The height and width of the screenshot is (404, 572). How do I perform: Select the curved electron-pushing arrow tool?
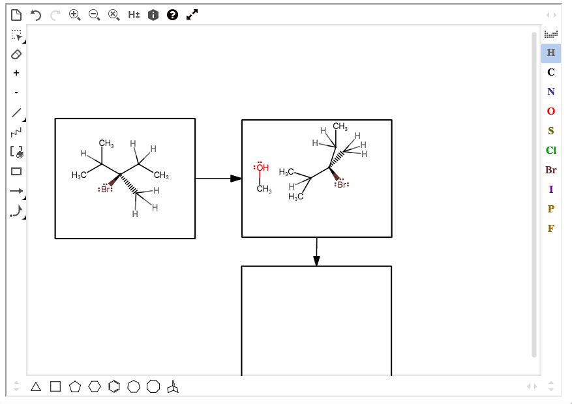click(16, 210)
